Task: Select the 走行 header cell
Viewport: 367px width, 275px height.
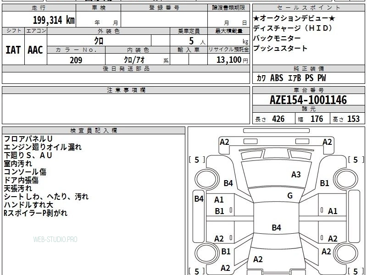Action: tap(39, 8)
